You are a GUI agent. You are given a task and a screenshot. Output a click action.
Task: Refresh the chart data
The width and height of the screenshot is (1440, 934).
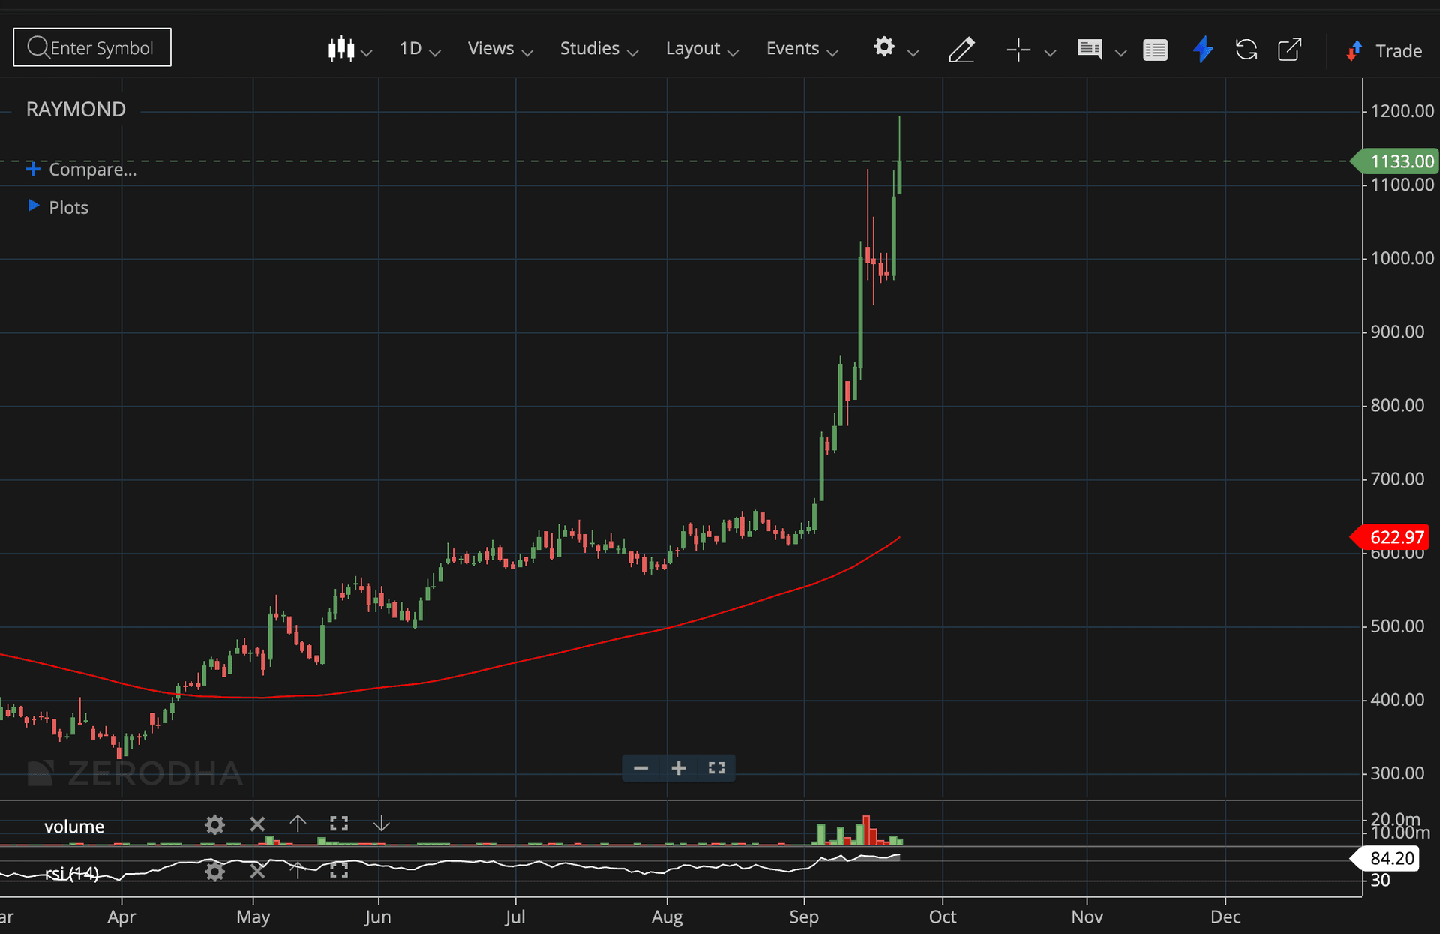pos(1246,50)
